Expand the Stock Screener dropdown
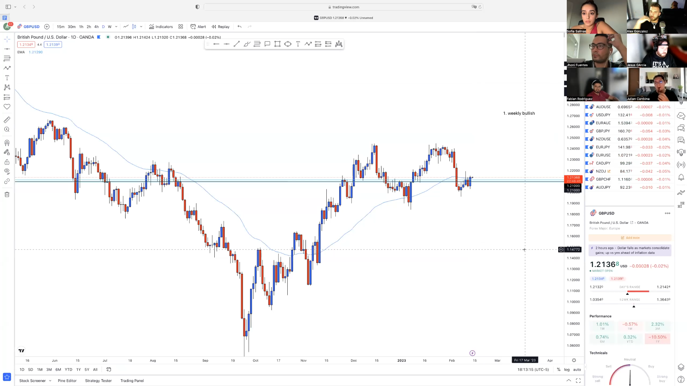 tap(50, 381)
